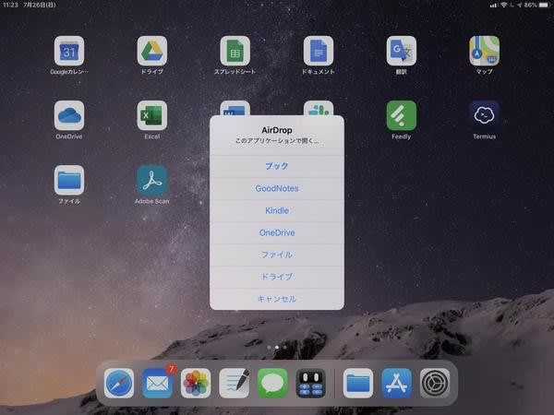Open the Photos app in dock
Screen dimensions: 554x415
(x=196, y=384)
